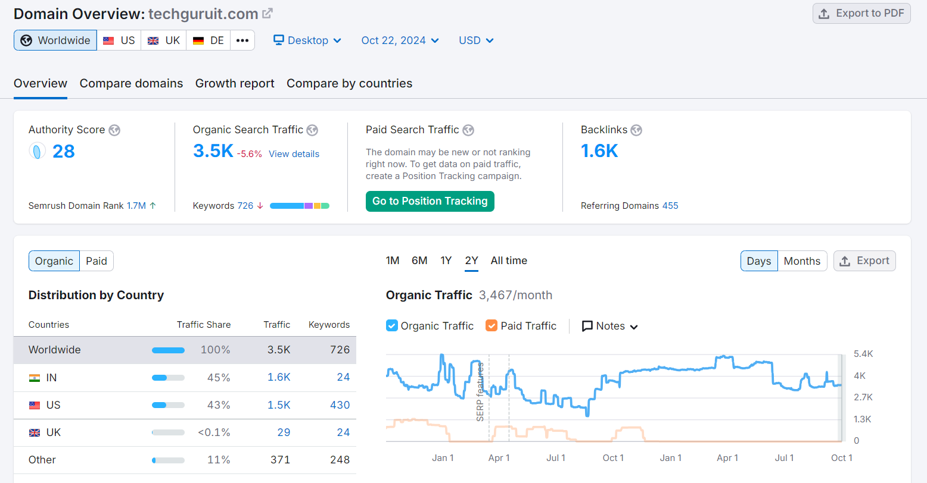Click Export to PDF button
This screenshot has width=927, height=483.
pyautogui.click(x=861, y=14)
